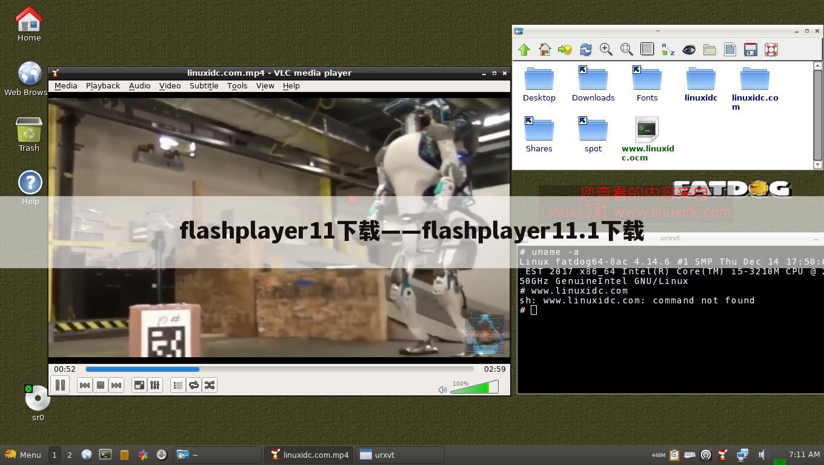Click the document page toolbar icon
This screenshot has height=465, width=824.
pyautogui.click(x=730, y=50)
